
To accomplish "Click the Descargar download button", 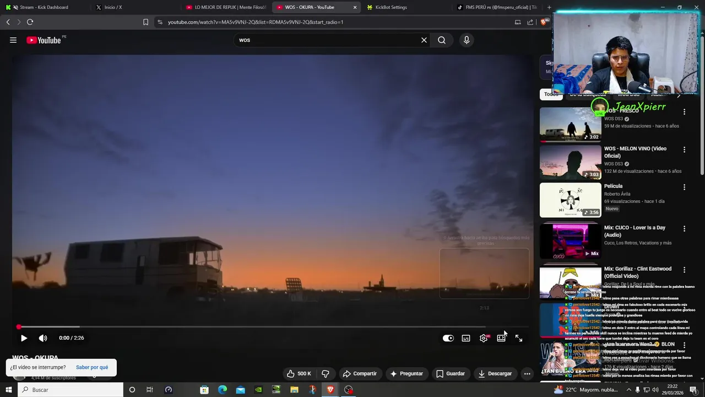I will pyautogui.click(x=495, y=374).
